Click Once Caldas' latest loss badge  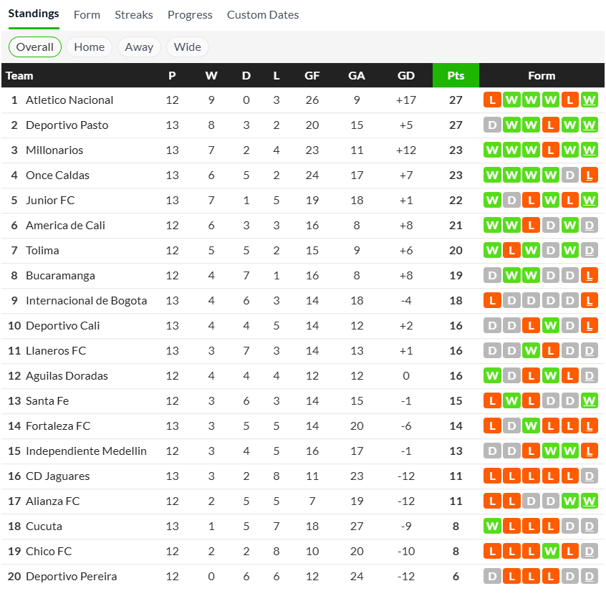click(x=590, y=176)
